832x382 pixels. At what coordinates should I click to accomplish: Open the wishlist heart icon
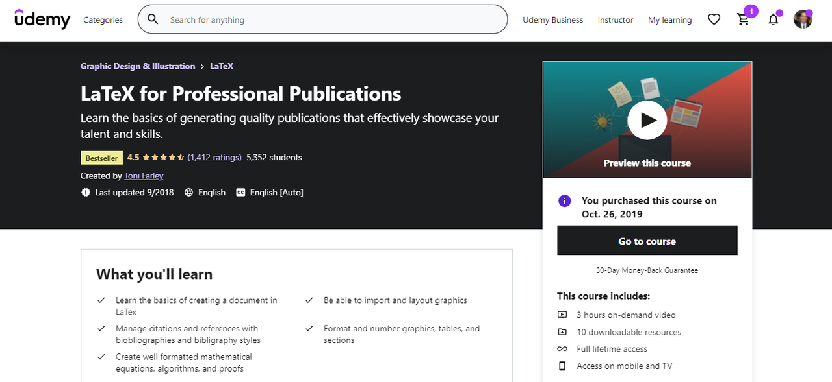[x=714, y=19]
